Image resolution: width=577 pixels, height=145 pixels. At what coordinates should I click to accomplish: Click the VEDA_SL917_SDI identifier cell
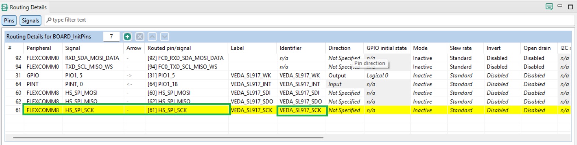301,93
